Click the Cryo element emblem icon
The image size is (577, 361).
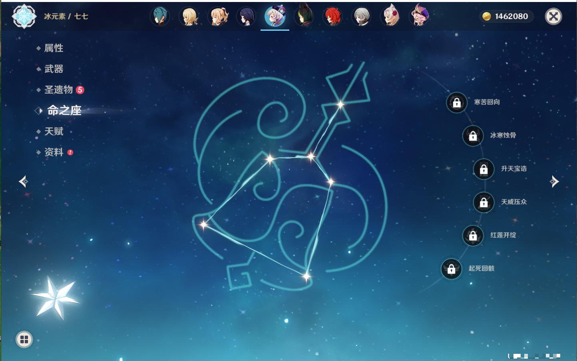[24, 16]
